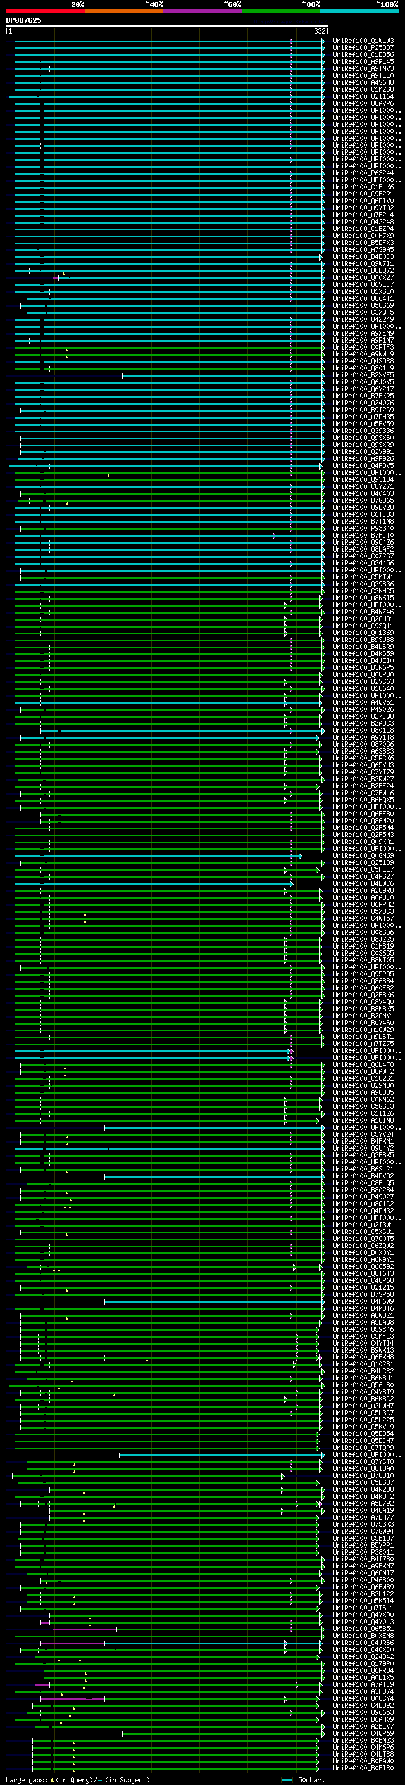
Task: Click hit UniRef100_A4S6H8
Action: [363, 82]
